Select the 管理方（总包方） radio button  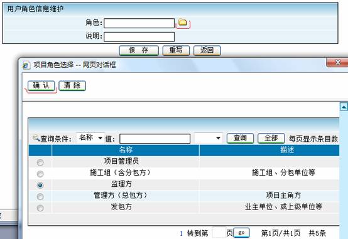click(40, 196)
